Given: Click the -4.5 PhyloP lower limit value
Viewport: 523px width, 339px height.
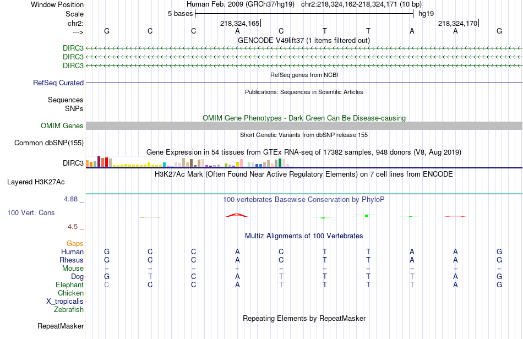Looking at the screenshot, I should coord(72,227).
